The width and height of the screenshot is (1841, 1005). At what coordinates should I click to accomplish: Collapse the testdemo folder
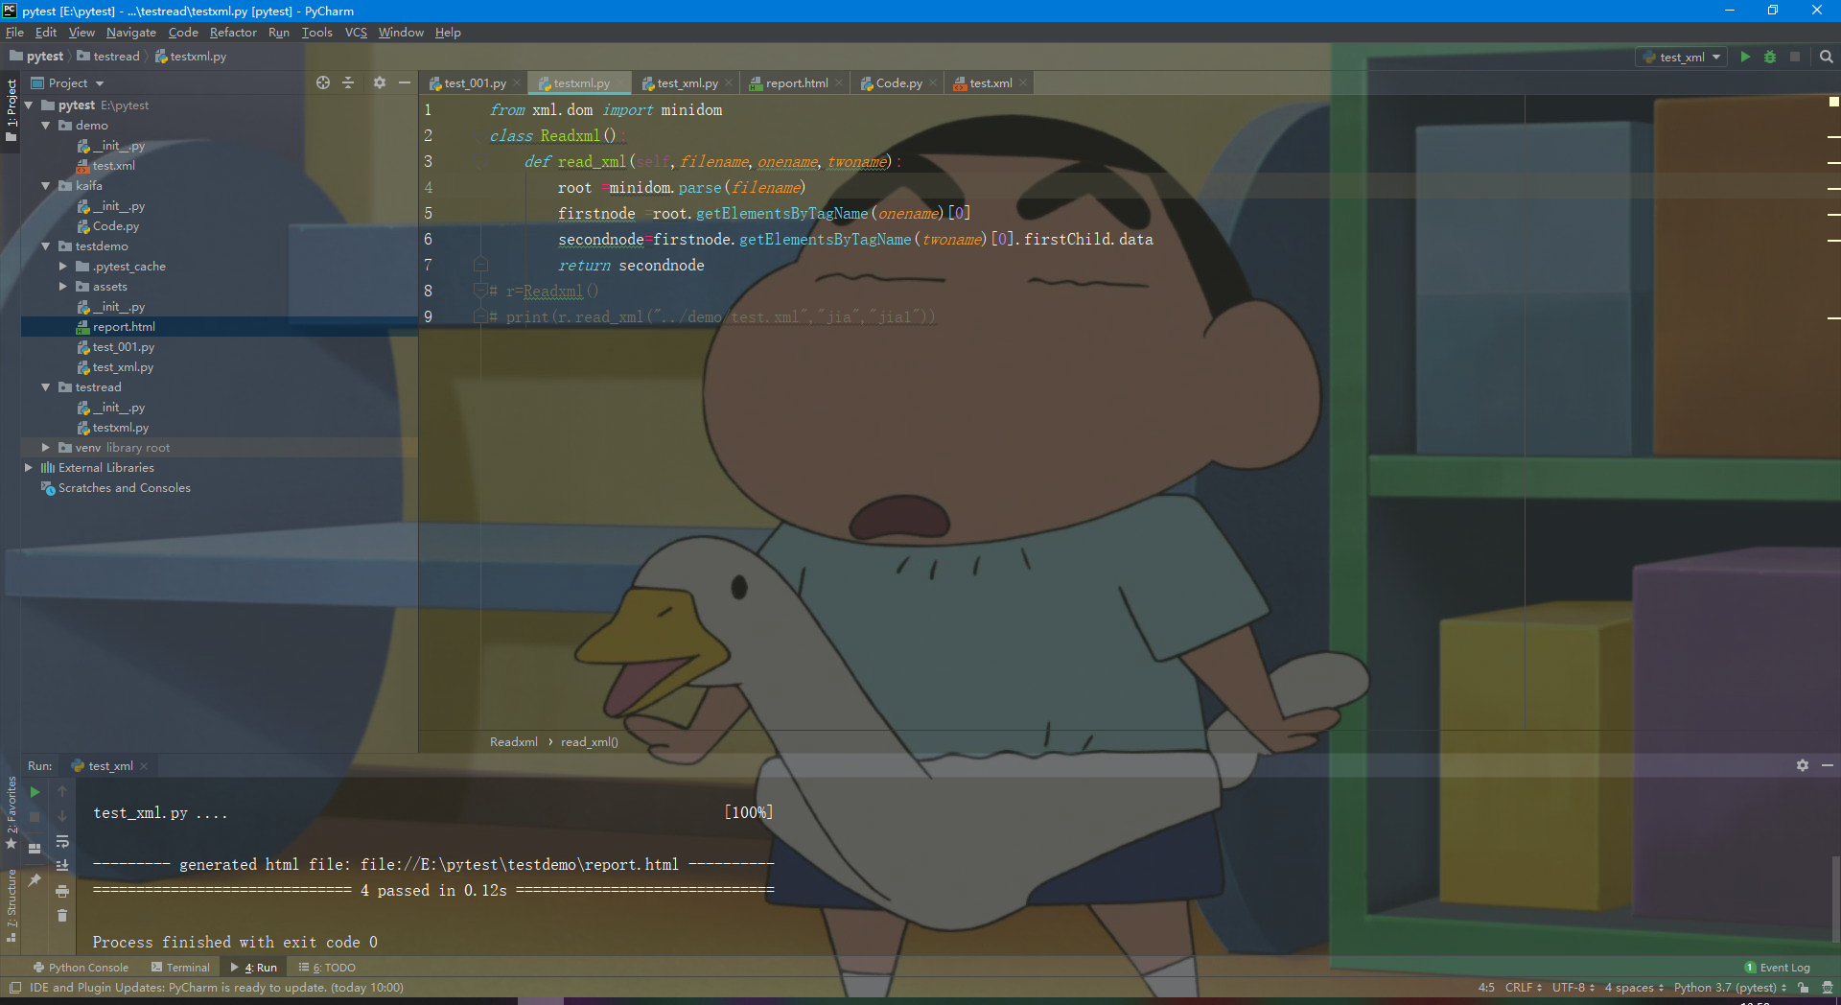click(45, 246)
